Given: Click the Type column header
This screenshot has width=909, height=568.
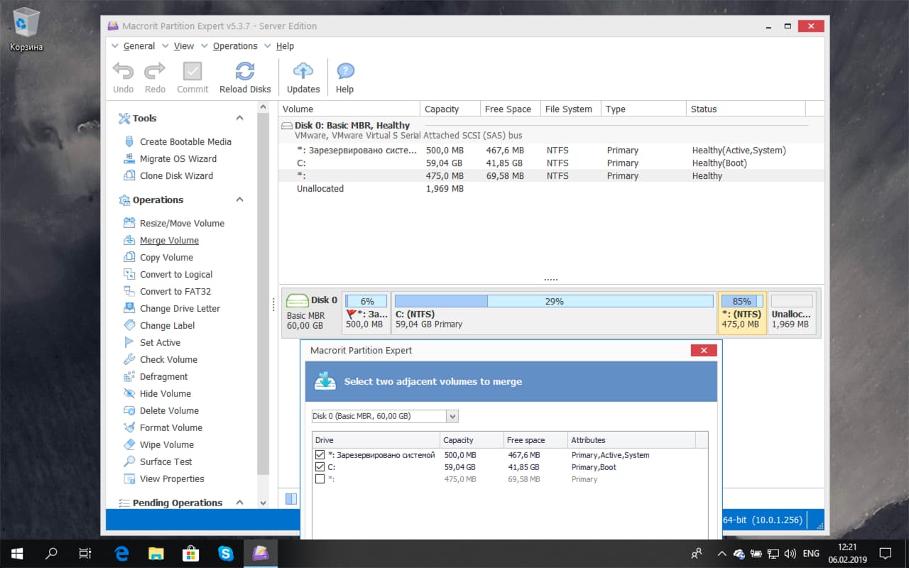Looking at the screenshot, I should coord(643,109).
